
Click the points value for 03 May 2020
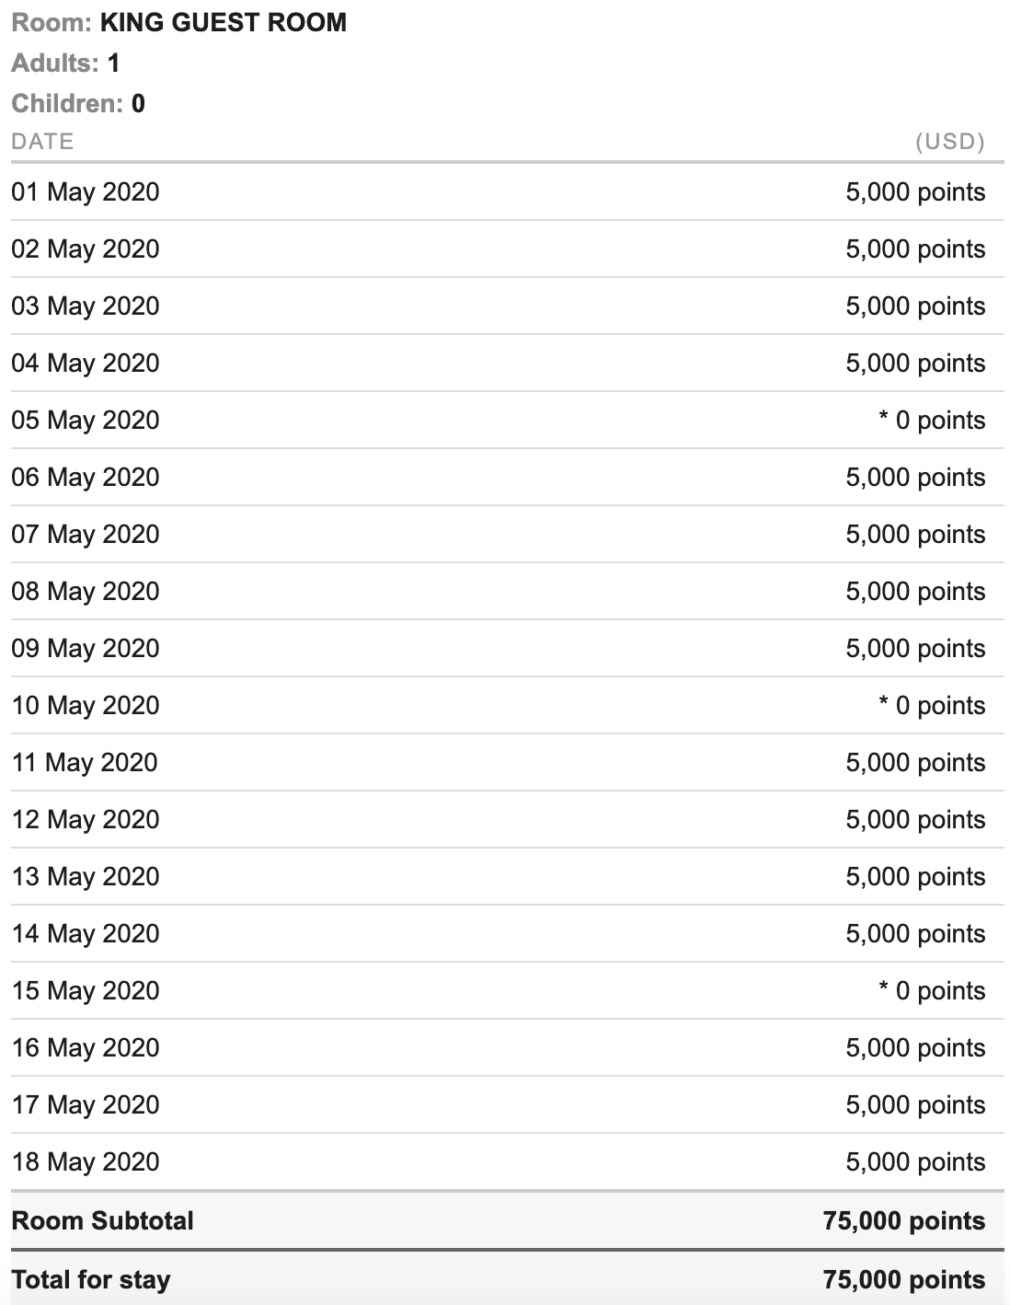coord(915,306)
